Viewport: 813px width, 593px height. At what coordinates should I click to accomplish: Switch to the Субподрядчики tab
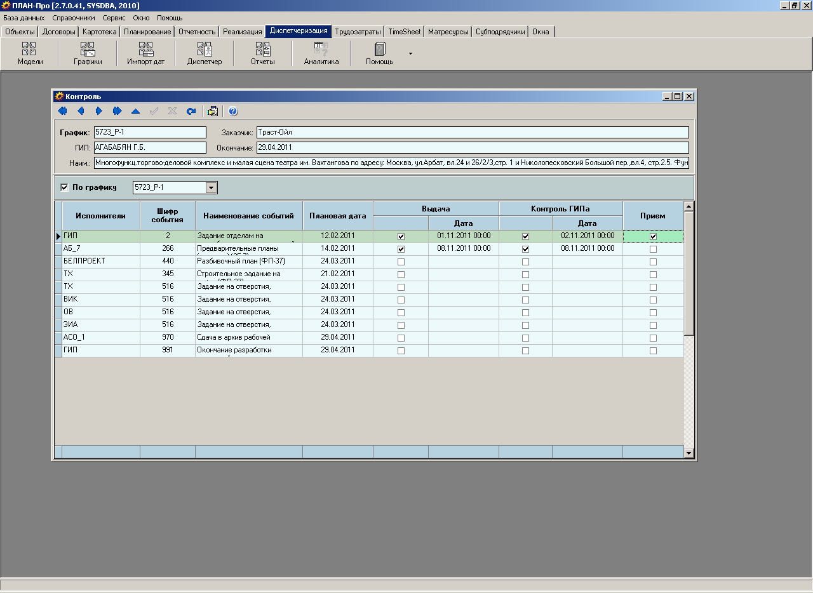click(x=501, y=31)
